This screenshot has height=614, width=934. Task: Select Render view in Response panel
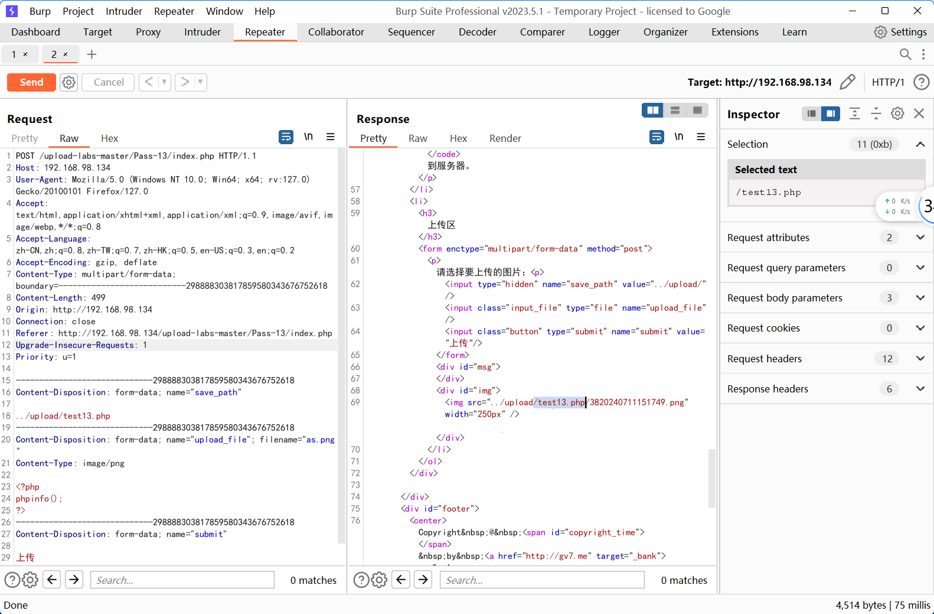[x=505, y=138]
